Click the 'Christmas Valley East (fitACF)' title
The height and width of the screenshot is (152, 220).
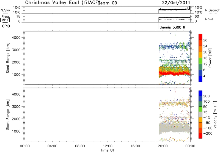click(x=63, y=3)
